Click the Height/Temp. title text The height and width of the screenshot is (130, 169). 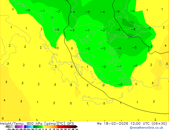click(12, 124)
